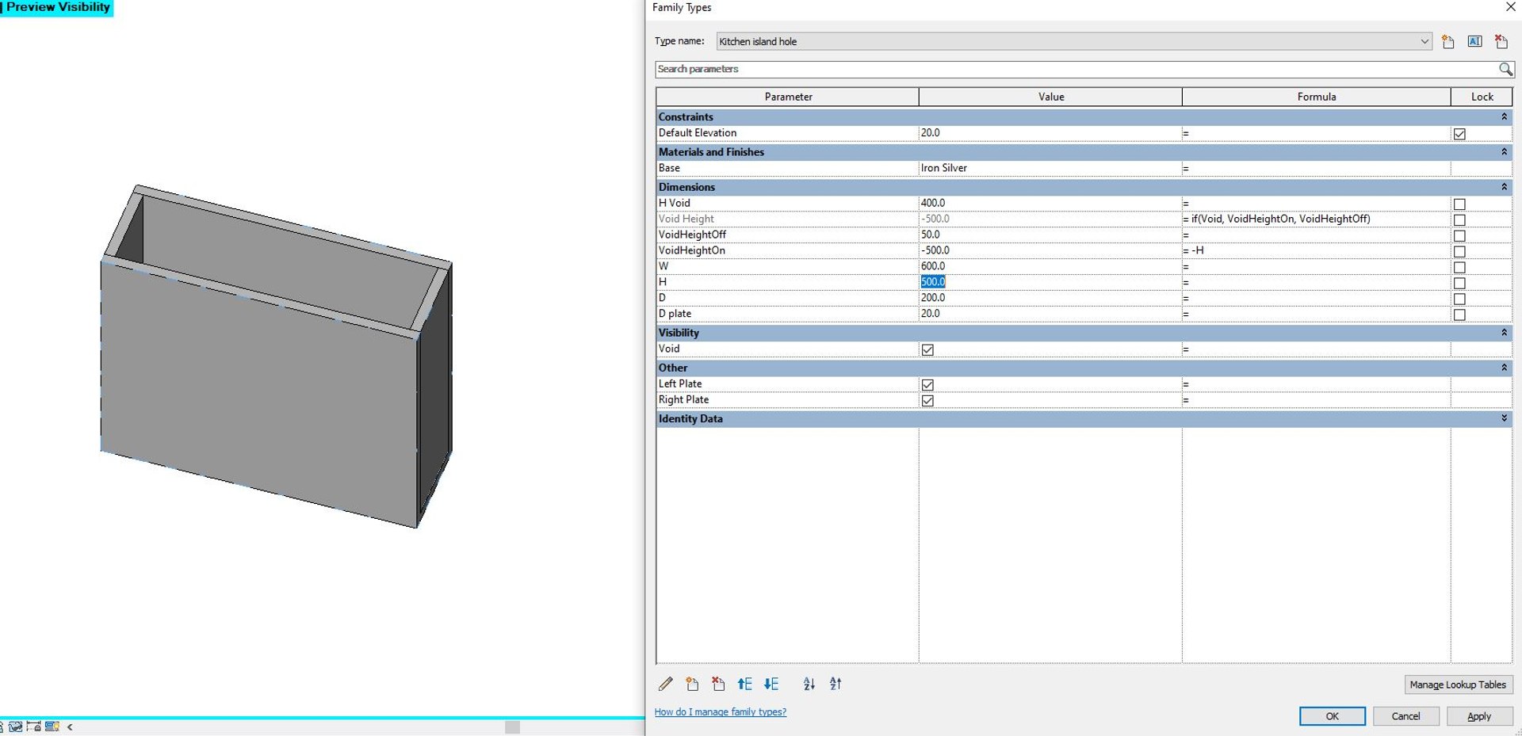Click the Value column header
The height and width of the screenshot is (736, 1522).
(x=1050, y=97)
